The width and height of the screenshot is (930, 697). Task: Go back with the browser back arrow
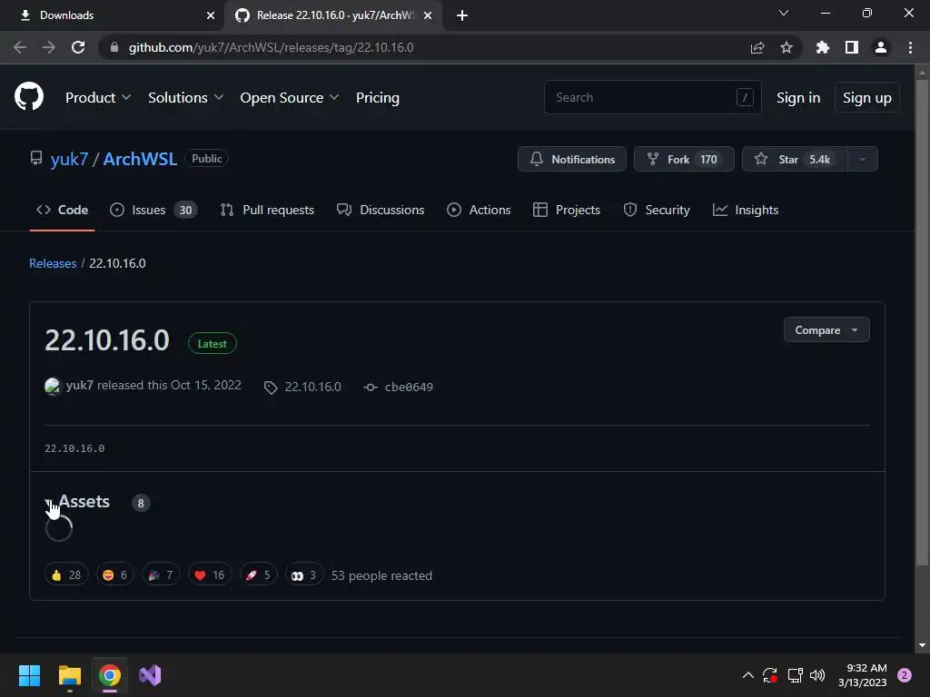point(20,47)
